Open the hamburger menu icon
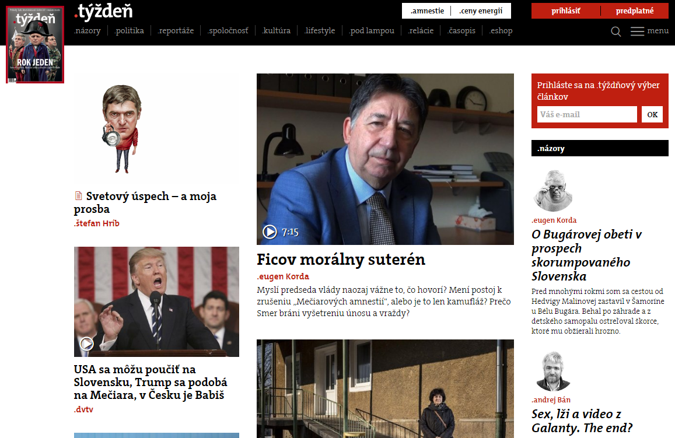The width and height of the screenshot is (675, 438). point(638,31)
